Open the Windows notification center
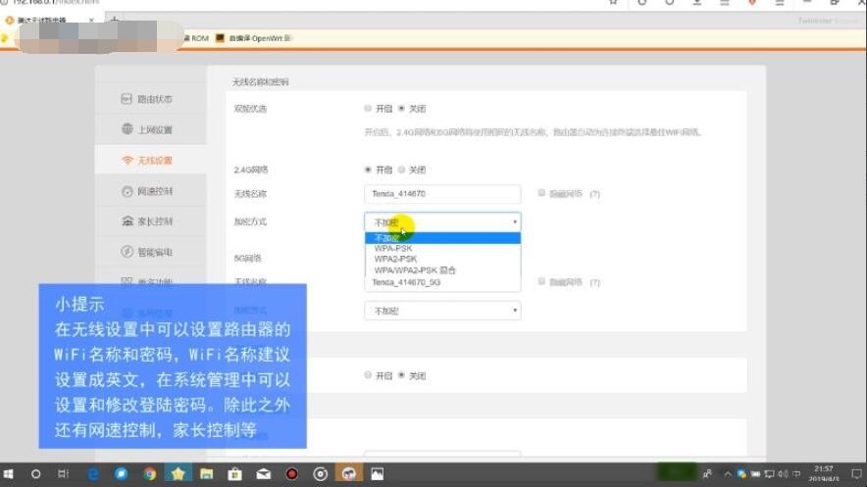Viewport: 867px width, 487px height. point(856,473)
